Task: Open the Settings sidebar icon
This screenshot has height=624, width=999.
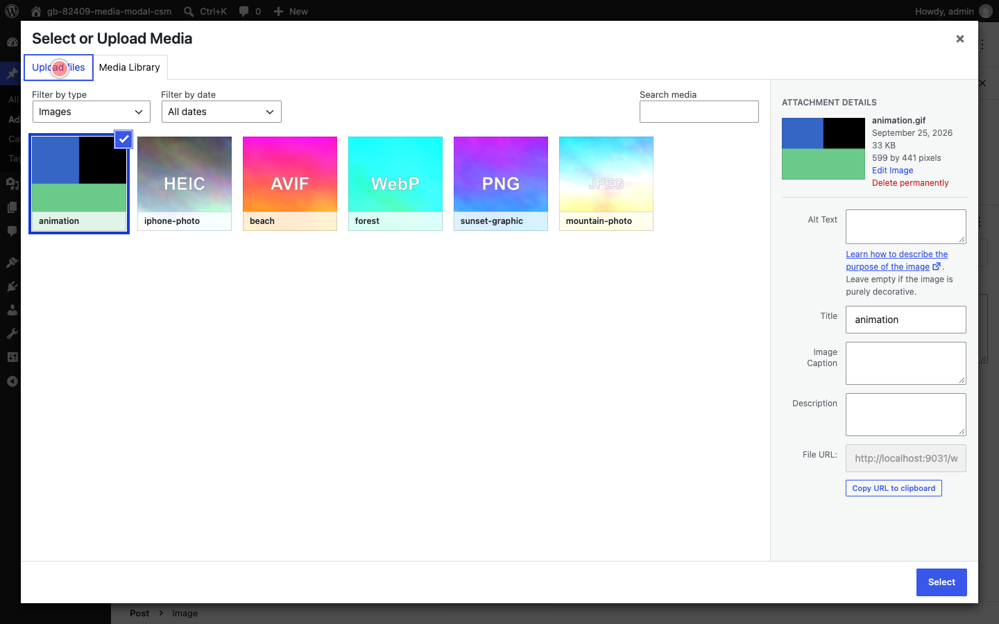Action: click(x=12, y=357)
